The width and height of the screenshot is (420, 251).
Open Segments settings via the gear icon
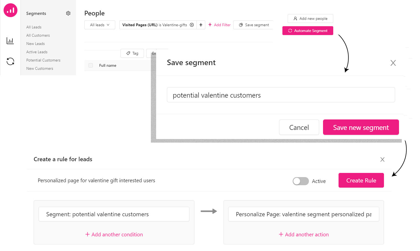pyautogui.click(x=68, y=13)
